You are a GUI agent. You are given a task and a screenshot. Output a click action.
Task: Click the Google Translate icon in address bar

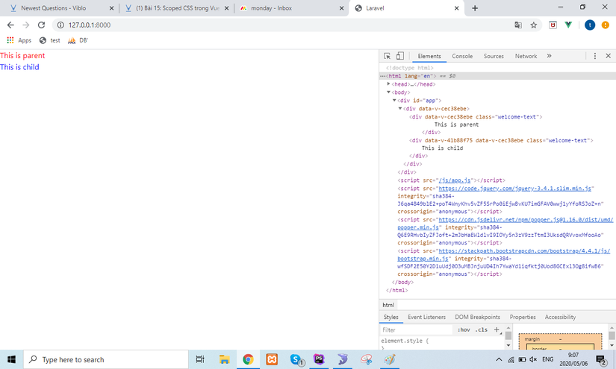tap(517, 25)
